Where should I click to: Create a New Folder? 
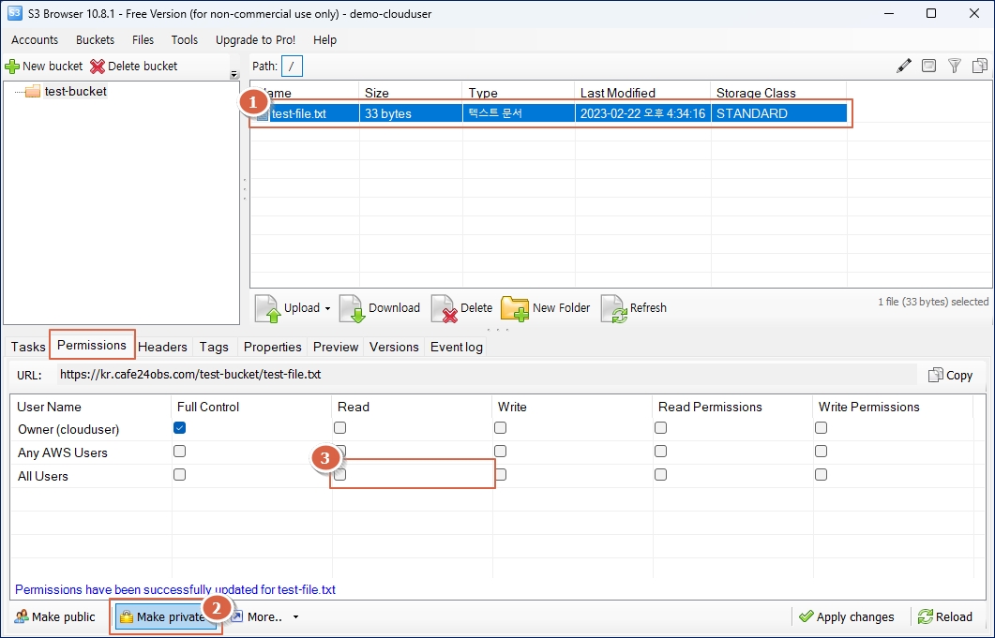coord(515,308)
